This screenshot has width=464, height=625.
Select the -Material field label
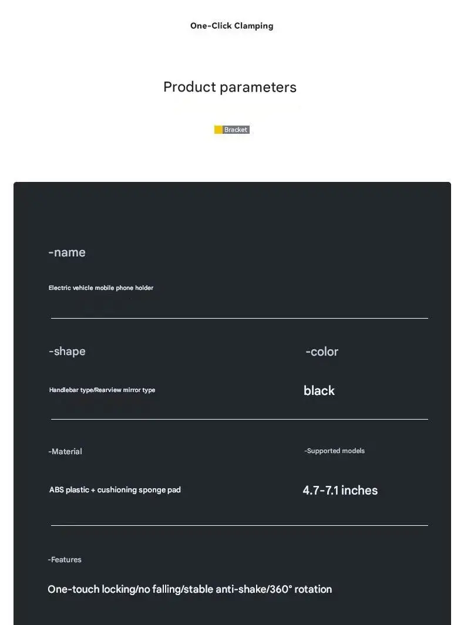click(x=65, y=452)
